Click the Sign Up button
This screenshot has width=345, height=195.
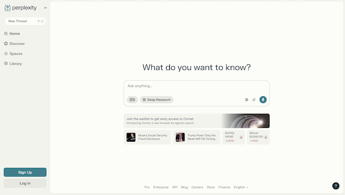[x=25, y=172]
